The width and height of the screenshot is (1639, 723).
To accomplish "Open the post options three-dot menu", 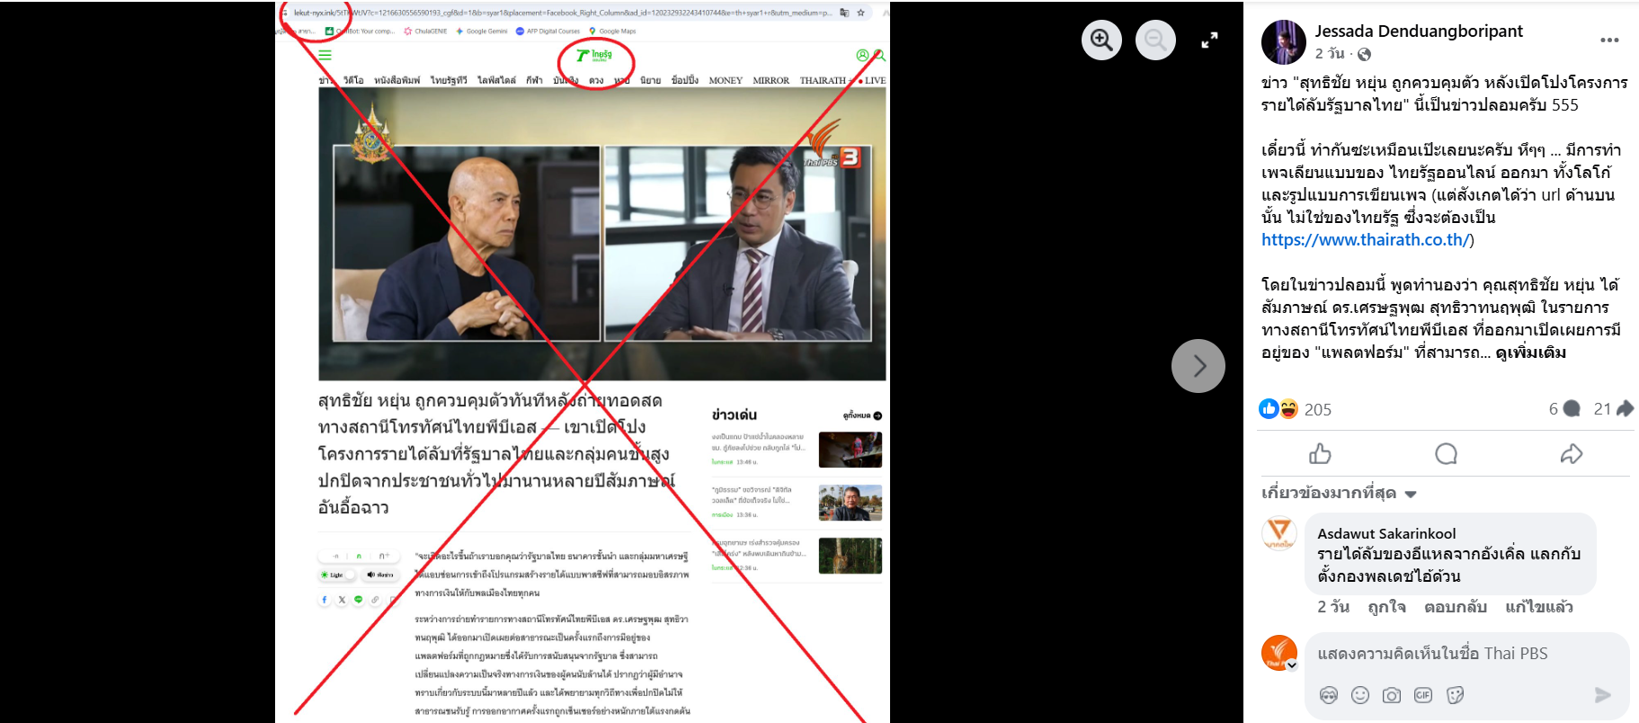I will 1609,40.
